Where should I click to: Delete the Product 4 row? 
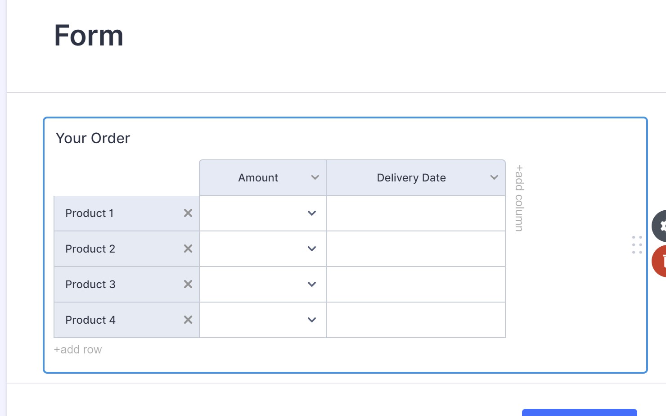point(188,320)
